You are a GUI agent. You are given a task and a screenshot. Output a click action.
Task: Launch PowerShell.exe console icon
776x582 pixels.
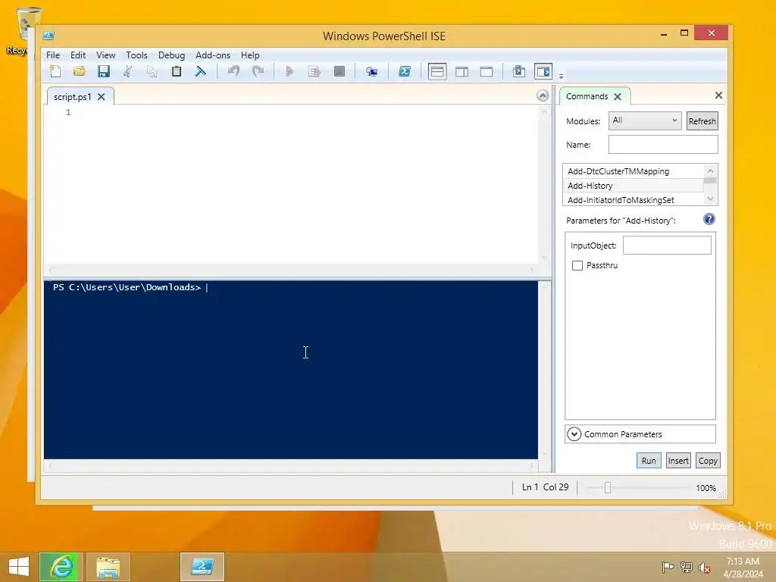tap(405, 71)
